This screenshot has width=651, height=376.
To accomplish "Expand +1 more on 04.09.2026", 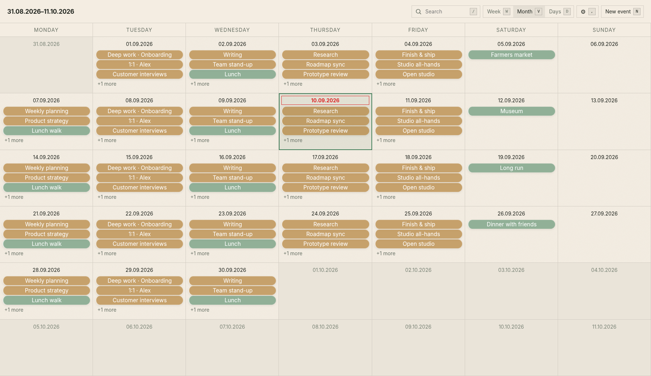I will click(386, 84).
